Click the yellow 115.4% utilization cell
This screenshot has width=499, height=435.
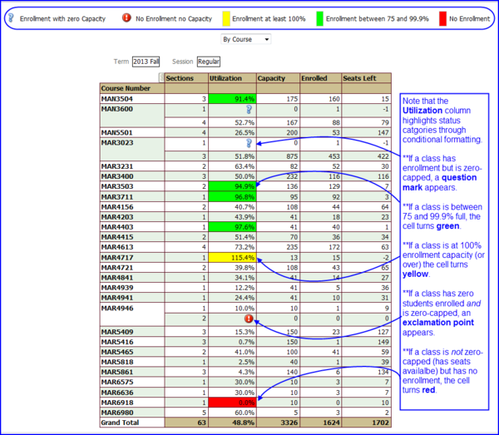[x=232, y=258]
